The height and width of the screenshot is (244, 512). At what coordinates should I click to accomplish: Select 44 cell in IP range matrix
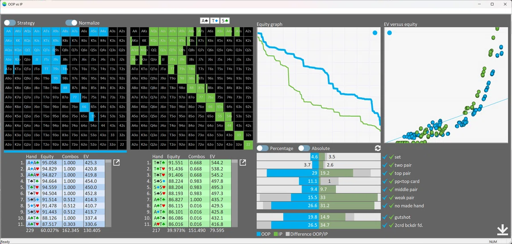(230, 126)
